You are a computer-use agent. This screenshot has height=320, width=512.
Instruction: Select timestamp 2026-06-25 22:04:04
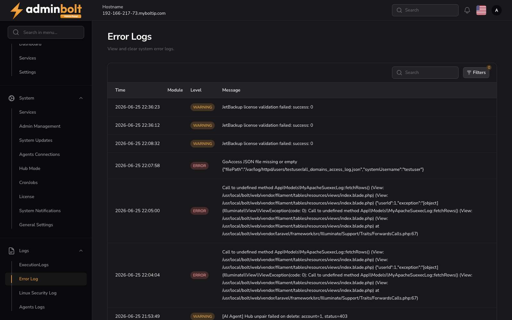[138, 275]
